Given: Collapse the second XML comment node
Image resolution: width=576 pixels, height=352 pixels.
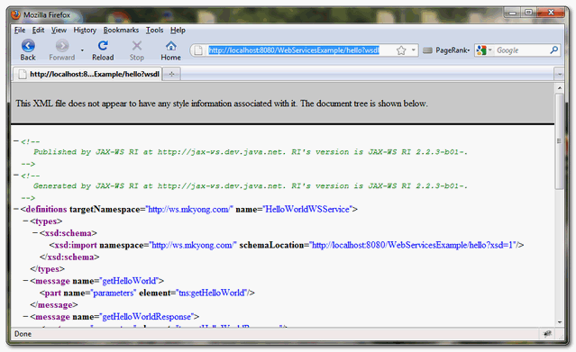Looking at the screenshot, I should [16, 175].
